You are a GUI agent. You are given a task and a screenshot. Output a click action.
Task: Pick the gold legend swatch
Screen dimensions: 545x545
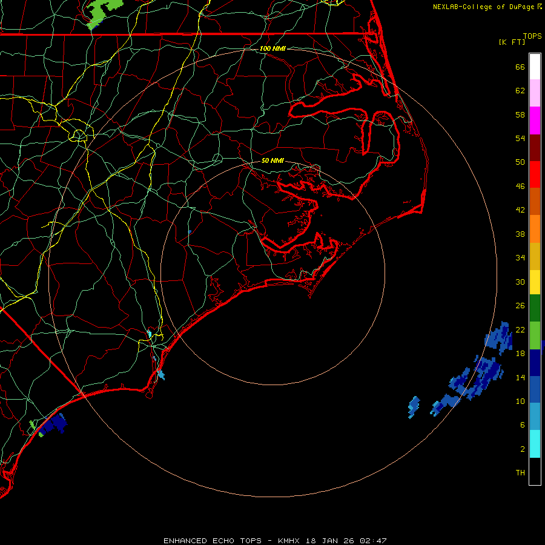pos(535,256)
